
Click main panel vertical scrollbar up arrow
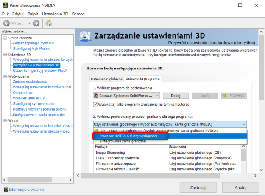[x=261, y=32]
